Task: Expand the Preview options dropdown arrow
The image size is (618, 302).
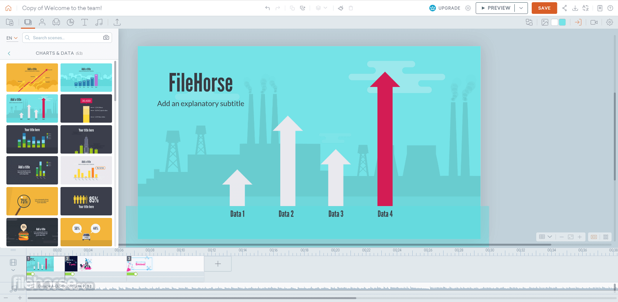Action: 521,8
